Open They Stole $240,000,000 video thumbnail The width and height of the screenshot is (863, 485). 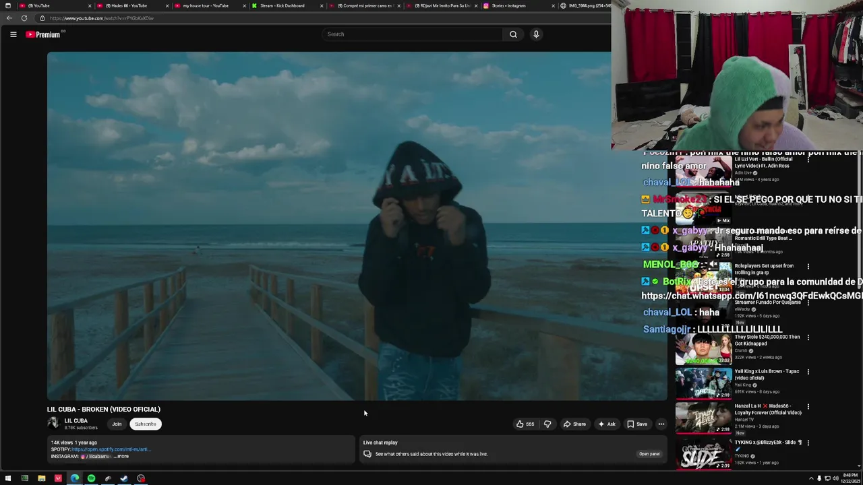pos(704,349)
